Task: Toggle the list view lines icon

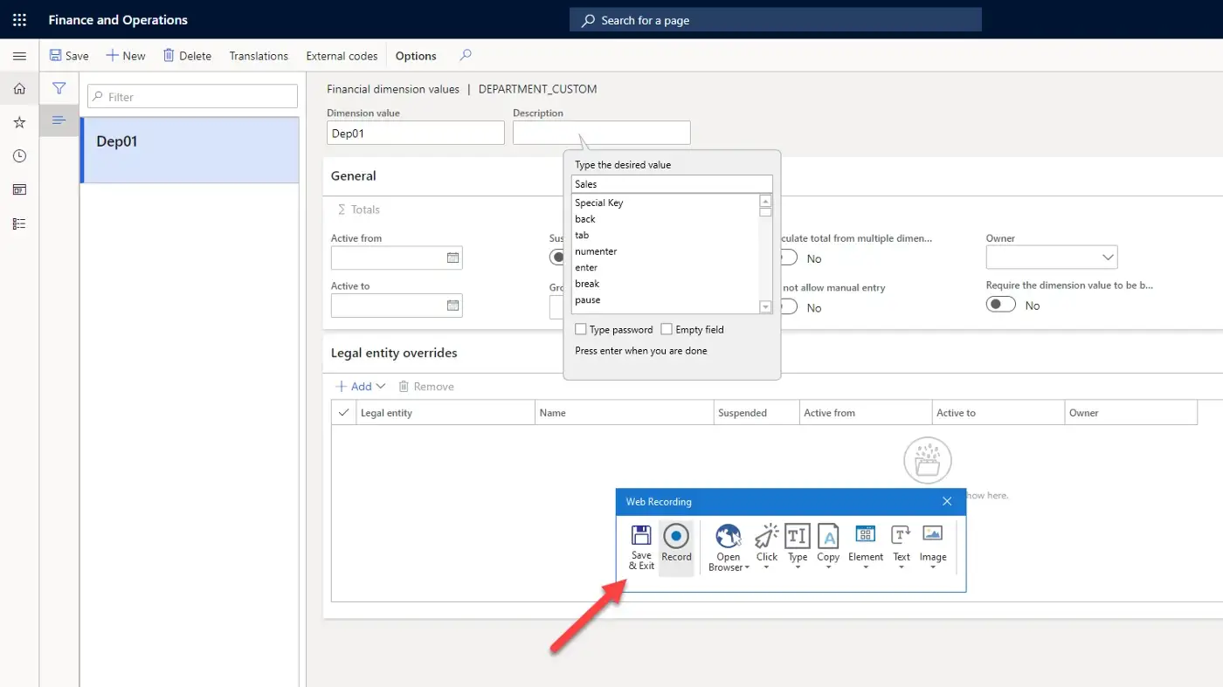Action: 59,120
